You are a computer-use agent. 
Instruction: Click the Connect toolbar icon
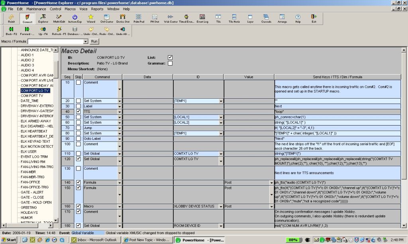coord(27,19)
